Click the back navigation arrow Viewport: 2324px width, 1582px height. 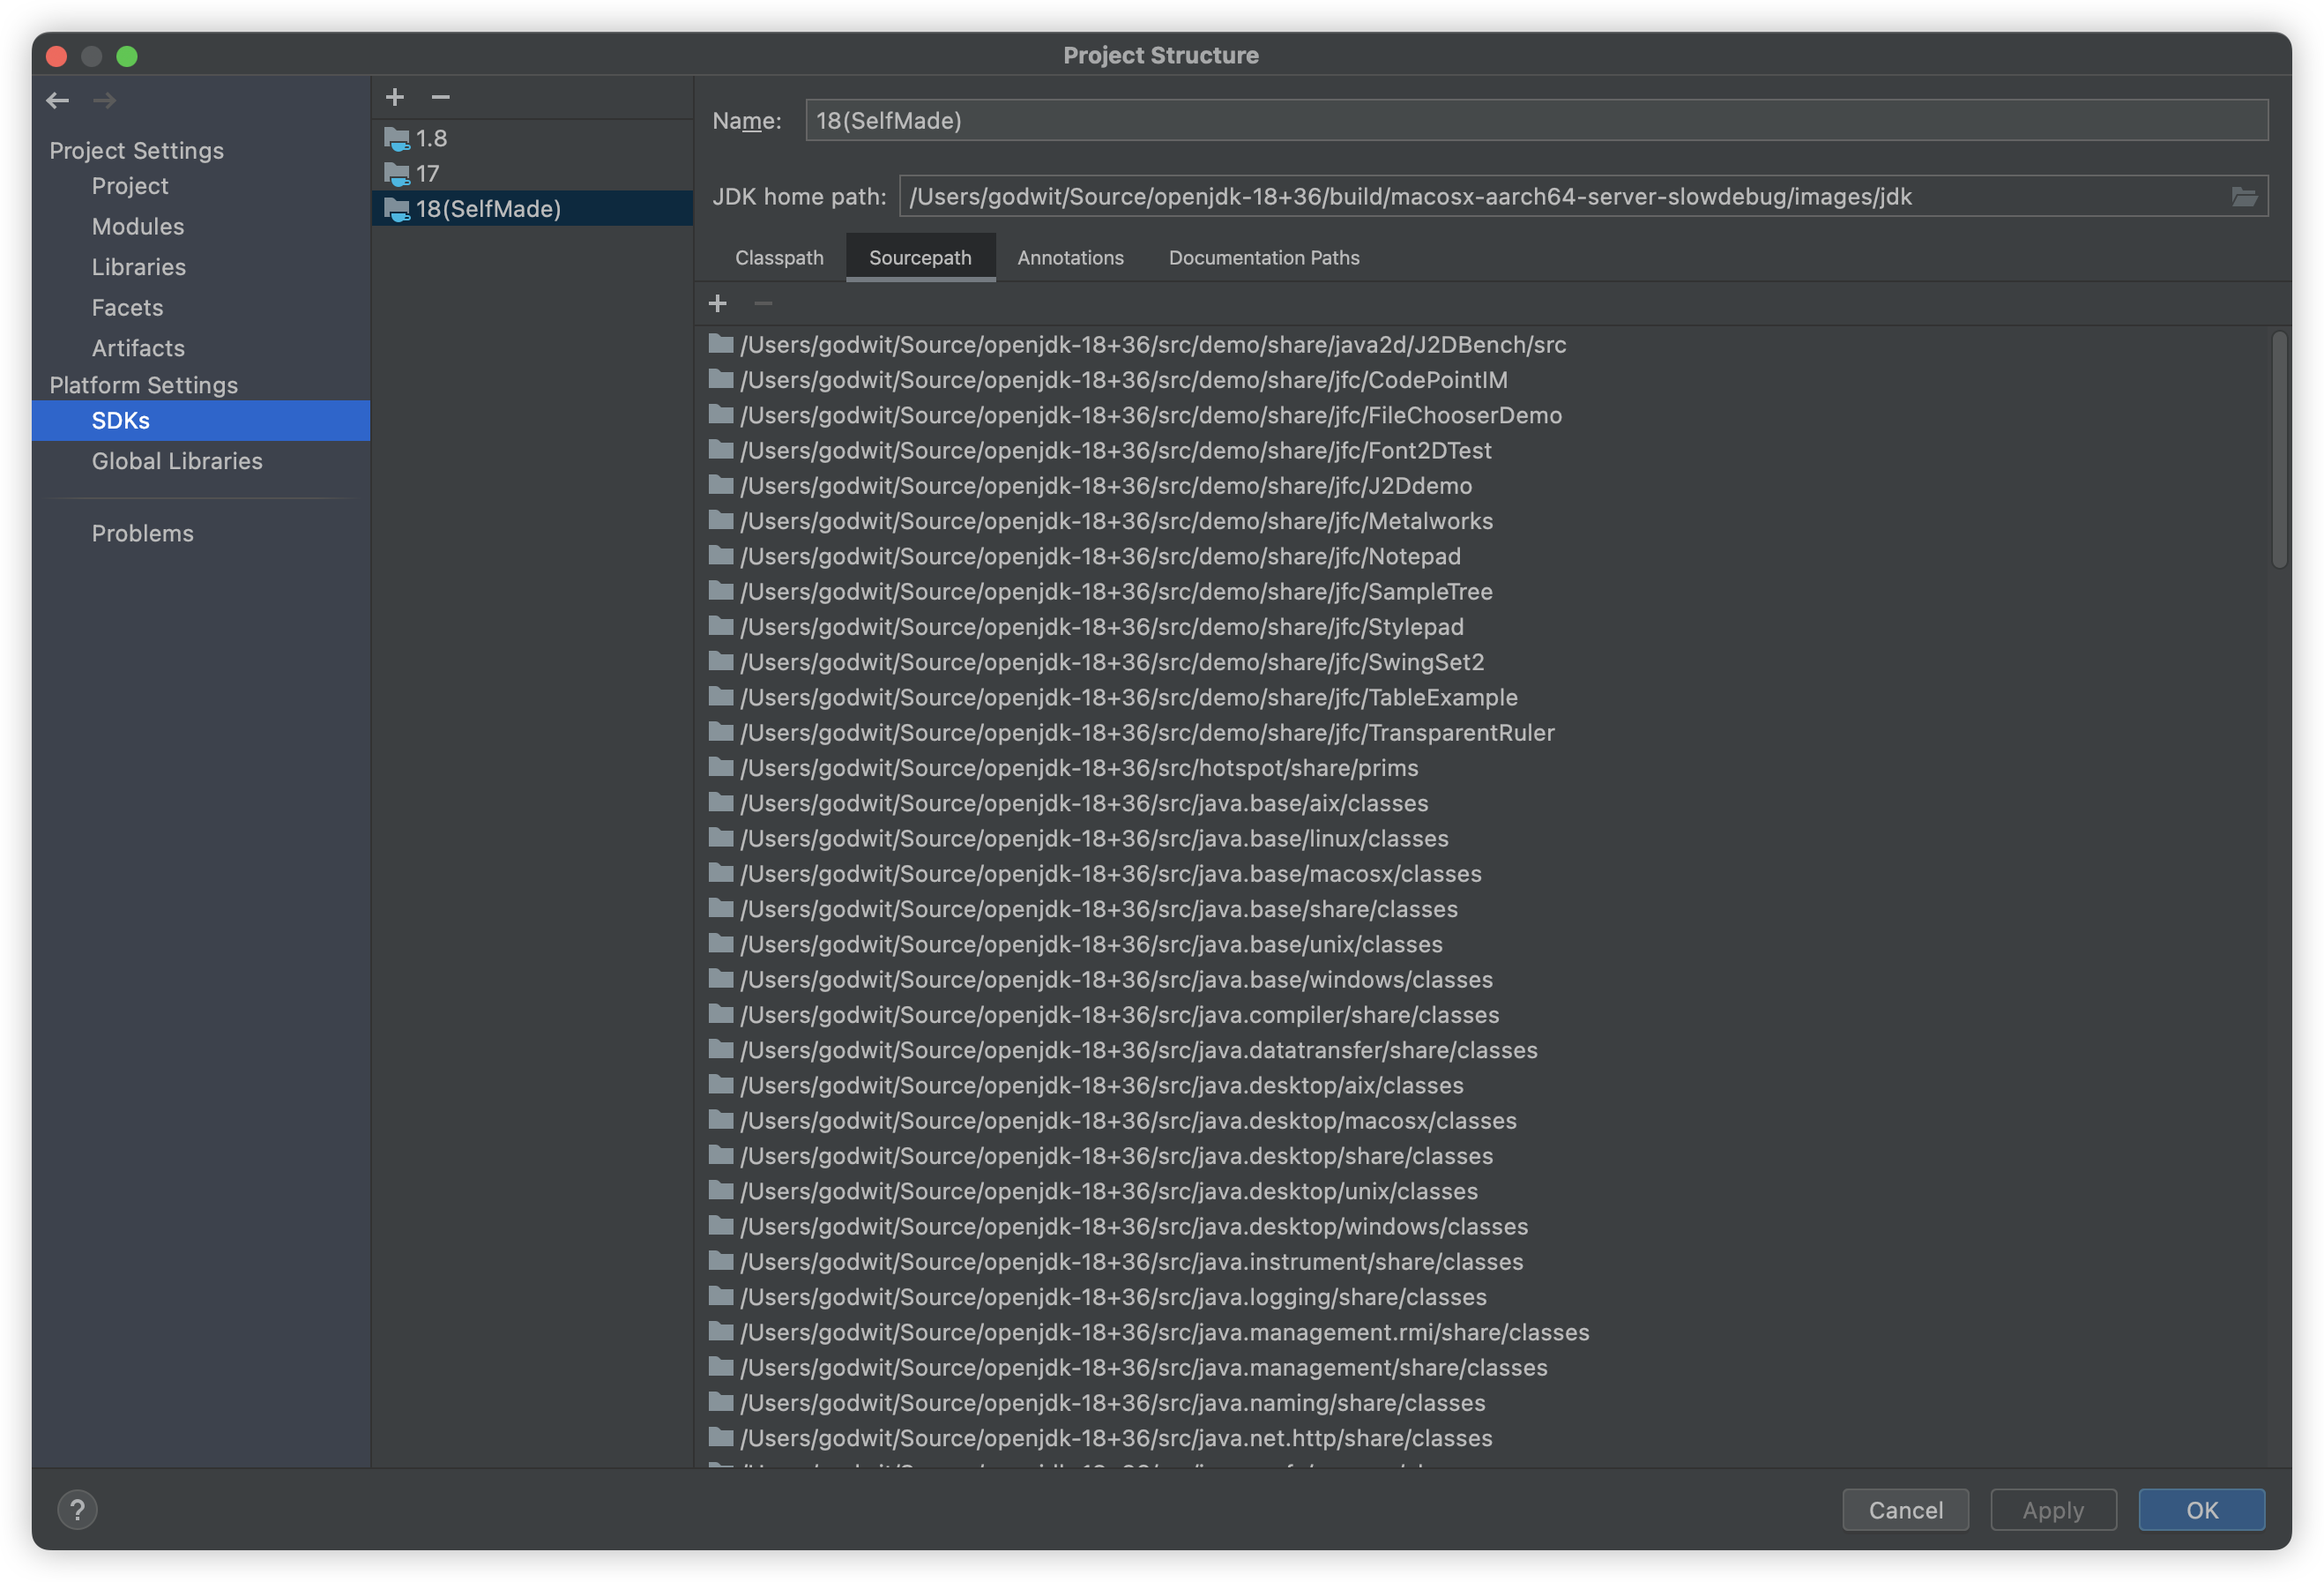click(x=58, y=100)
